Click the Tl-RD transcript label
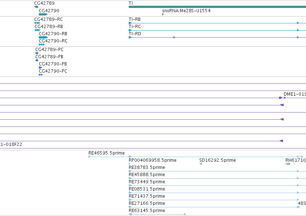This screenshot has width=306, height=216. tap(135, 34)
